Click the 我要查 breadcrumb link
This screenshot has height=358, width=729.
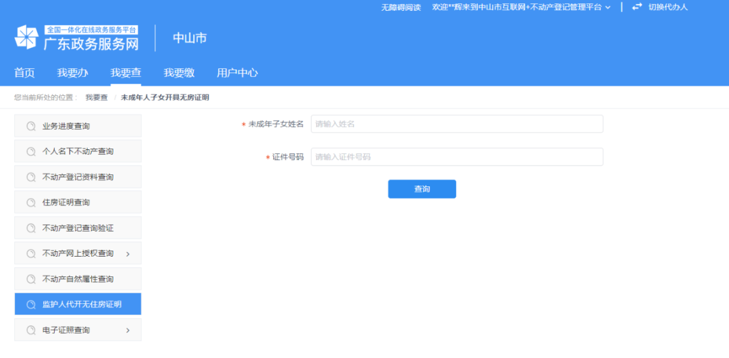pyautogui.click(x=97, y=97)
